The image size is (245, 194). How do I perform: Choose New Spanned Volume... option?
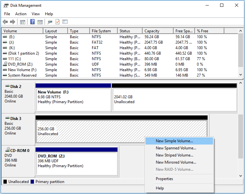(179, 148)
